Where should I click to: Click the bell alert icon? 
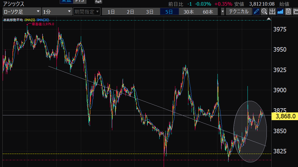[x=98, y=1]
